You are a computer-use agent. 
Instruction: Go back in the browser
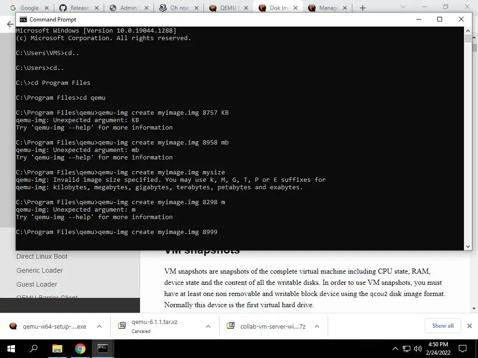click(x=10, y=24)
